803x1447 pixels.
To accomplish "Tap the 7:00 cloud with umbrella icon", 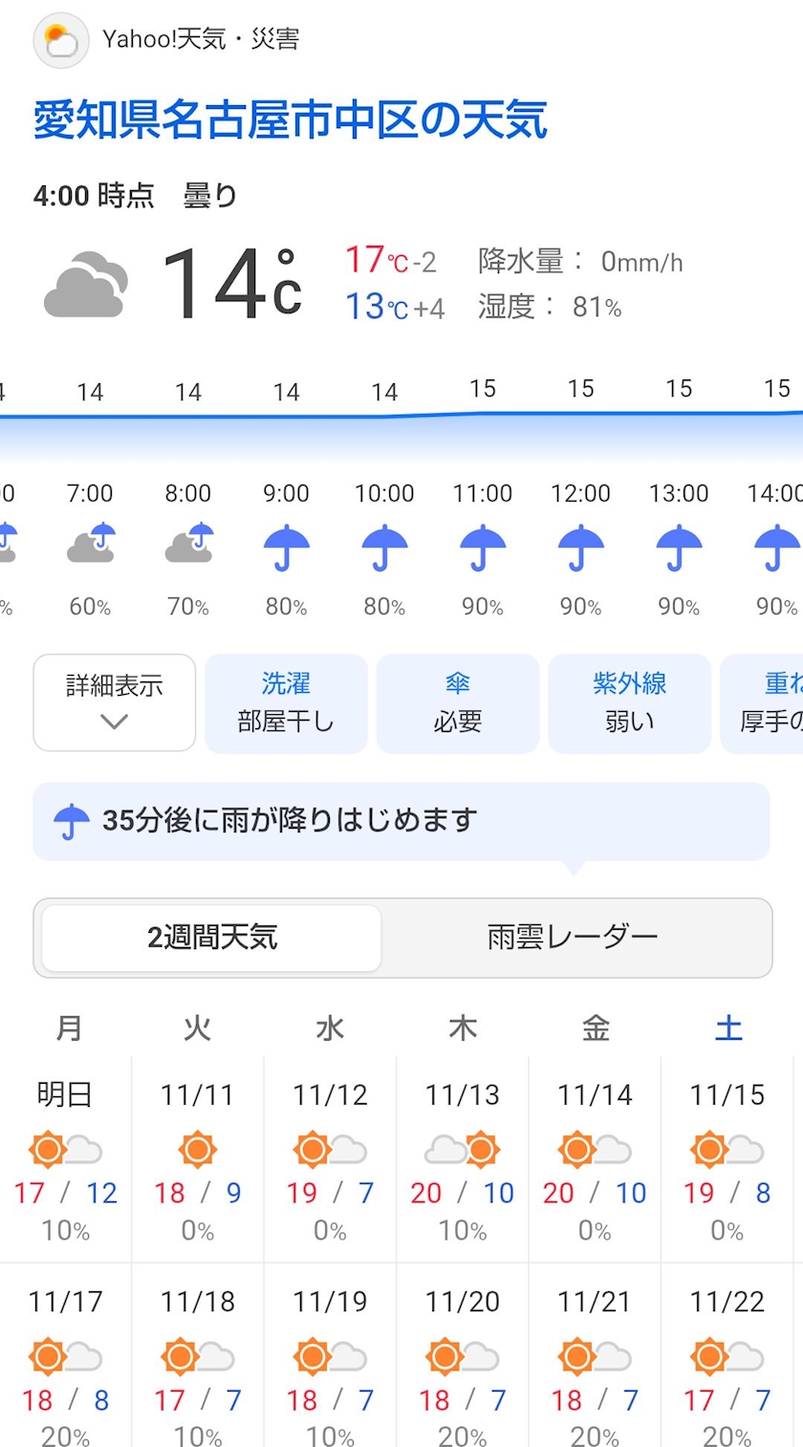I will pyautogui.click(x=91, y=544).
